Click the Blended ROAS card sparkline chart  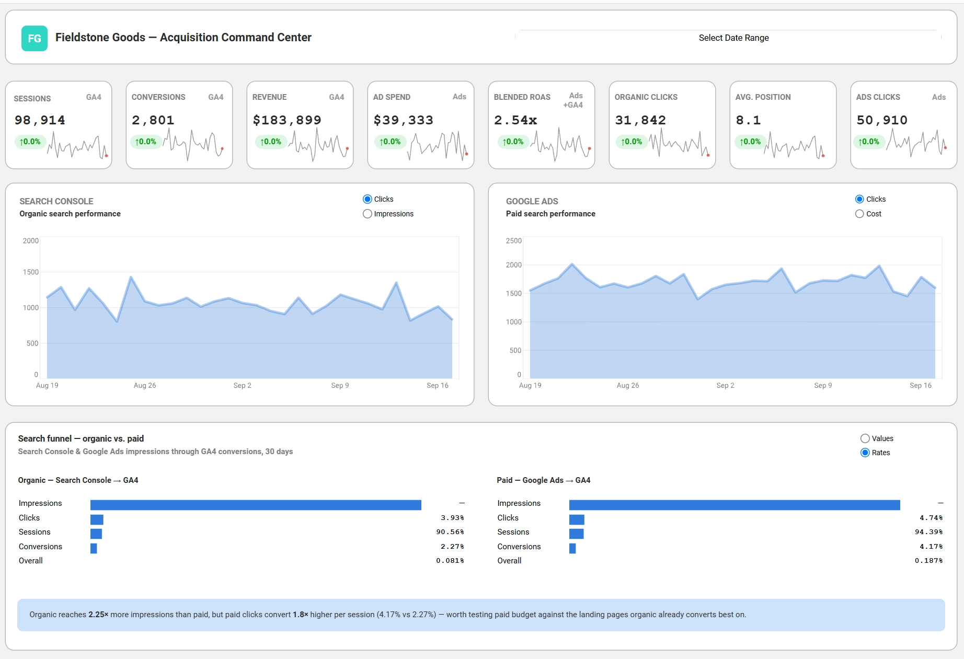pyautogui.click(x=560, y=145)
